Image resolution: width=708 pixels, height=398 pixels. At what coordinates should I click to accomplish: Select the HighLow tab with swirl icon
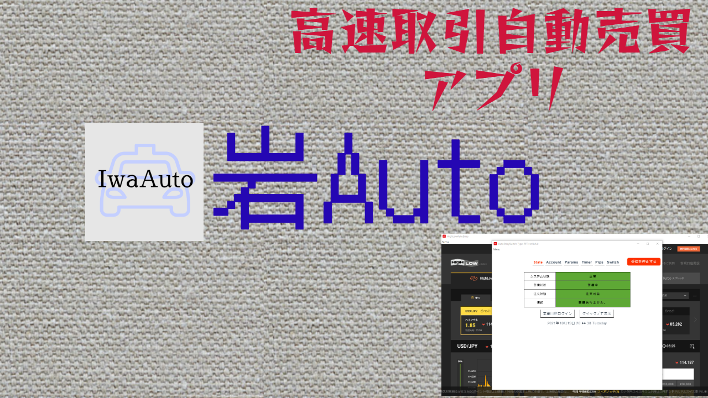[471, 279]
